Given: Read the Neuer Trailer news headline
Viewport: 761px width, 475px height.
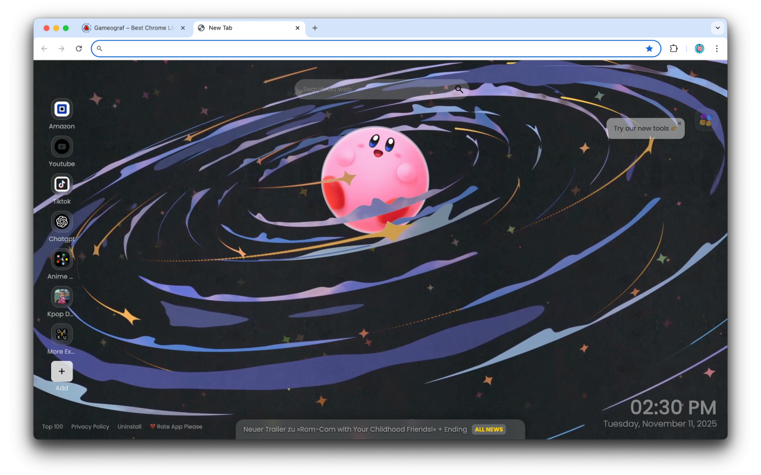Looking at the screenshot, I should [355, 429].
